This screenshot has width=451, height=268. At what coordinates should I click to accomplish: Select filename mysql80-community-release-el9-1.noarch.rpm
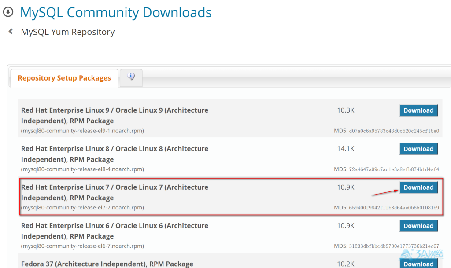[x=82, y=131]
